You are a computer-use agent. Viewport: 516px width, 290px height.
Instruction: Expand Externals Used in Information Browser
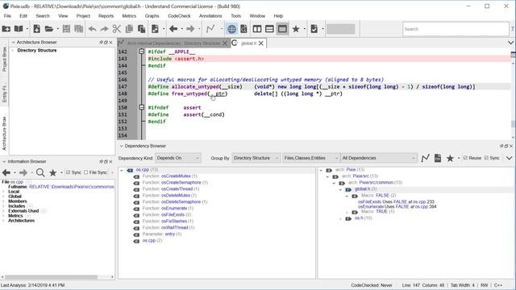tap(3, 211)
